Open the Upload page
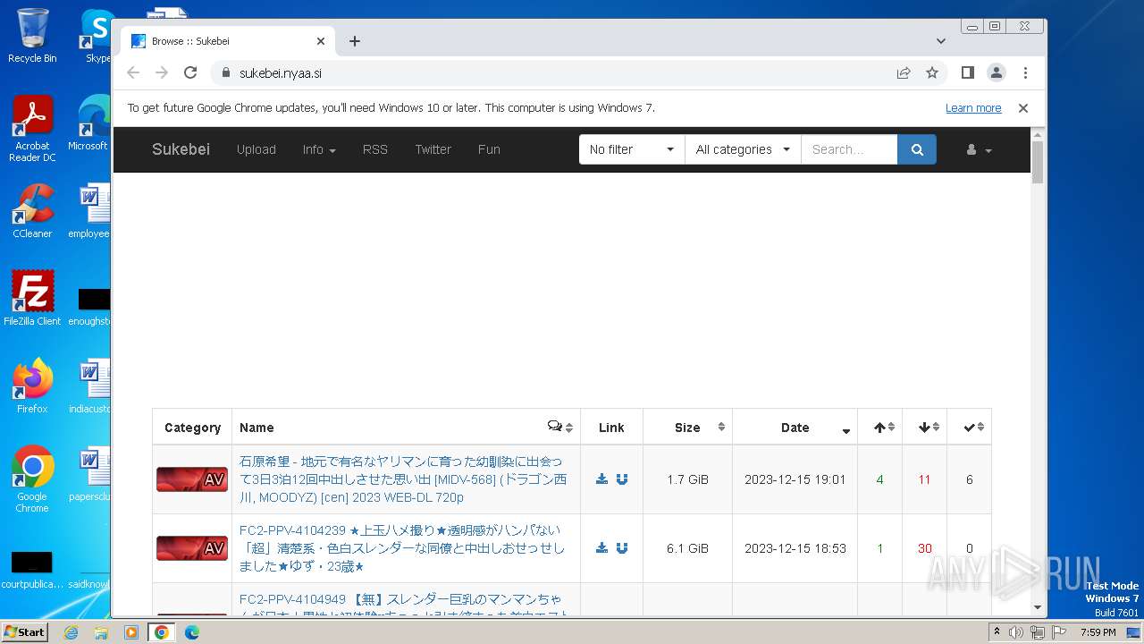The height and width of the screenshot is (644, 1144). 257,149
